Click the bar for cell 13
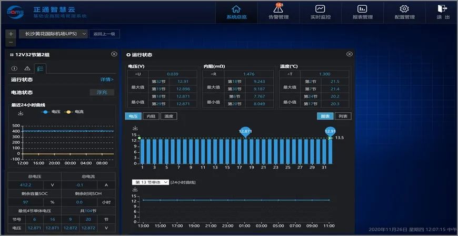458x236 pixels. 215,151
